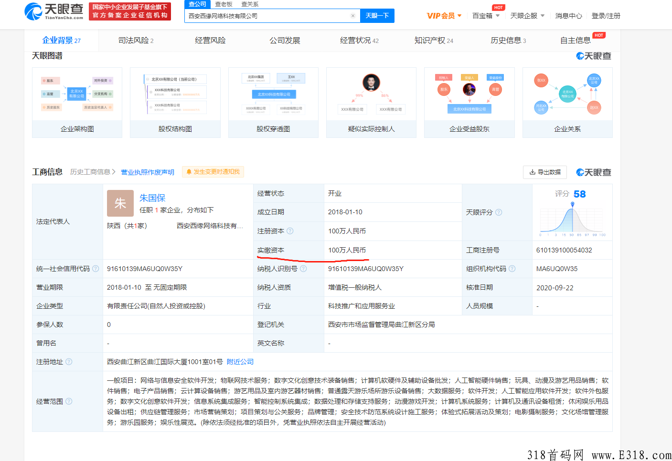Open the 股权结构图 thumbnail
This screenshot has width=672, height=461.
pyautogui.click(x=175, y=103)
